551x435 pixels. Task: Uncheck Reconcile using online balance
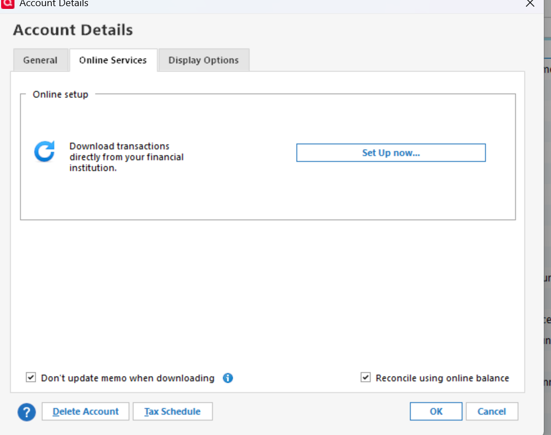pyautogui.click(x=366, y=377)
